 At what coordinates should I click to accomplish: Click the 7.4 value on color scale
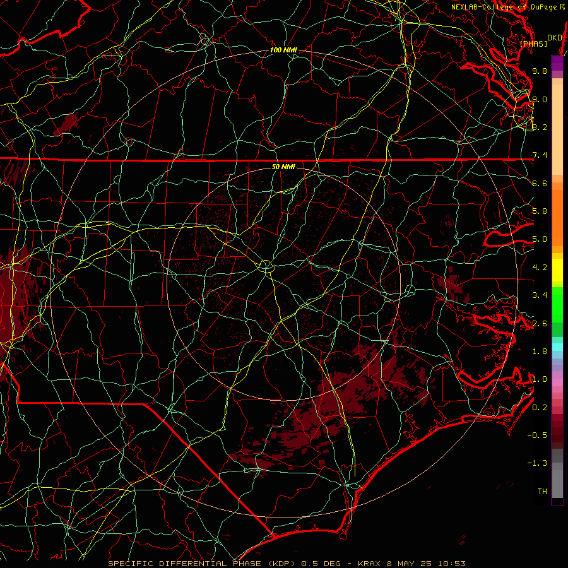click(540, 155)
